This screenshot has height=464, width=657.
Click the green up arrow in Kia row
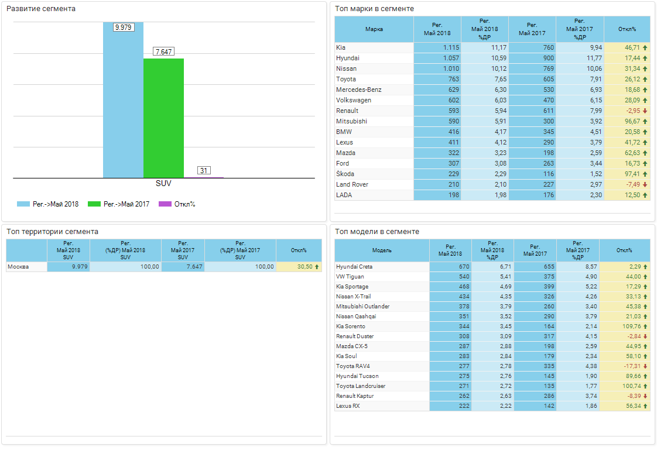(645, 47)
